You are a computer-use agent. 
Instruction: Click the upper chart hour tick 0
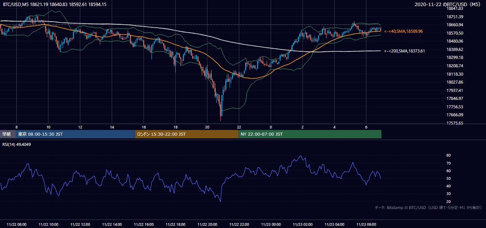point(271,127)
